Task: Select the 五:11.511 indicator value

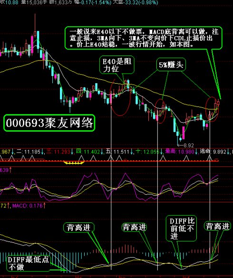Action: point(117,152)
